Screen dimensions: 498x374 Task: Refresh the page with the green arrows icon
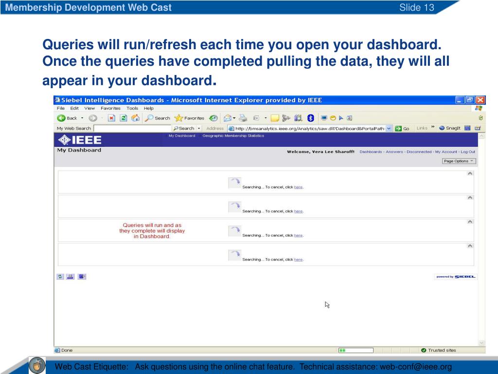tap(124, 118)
